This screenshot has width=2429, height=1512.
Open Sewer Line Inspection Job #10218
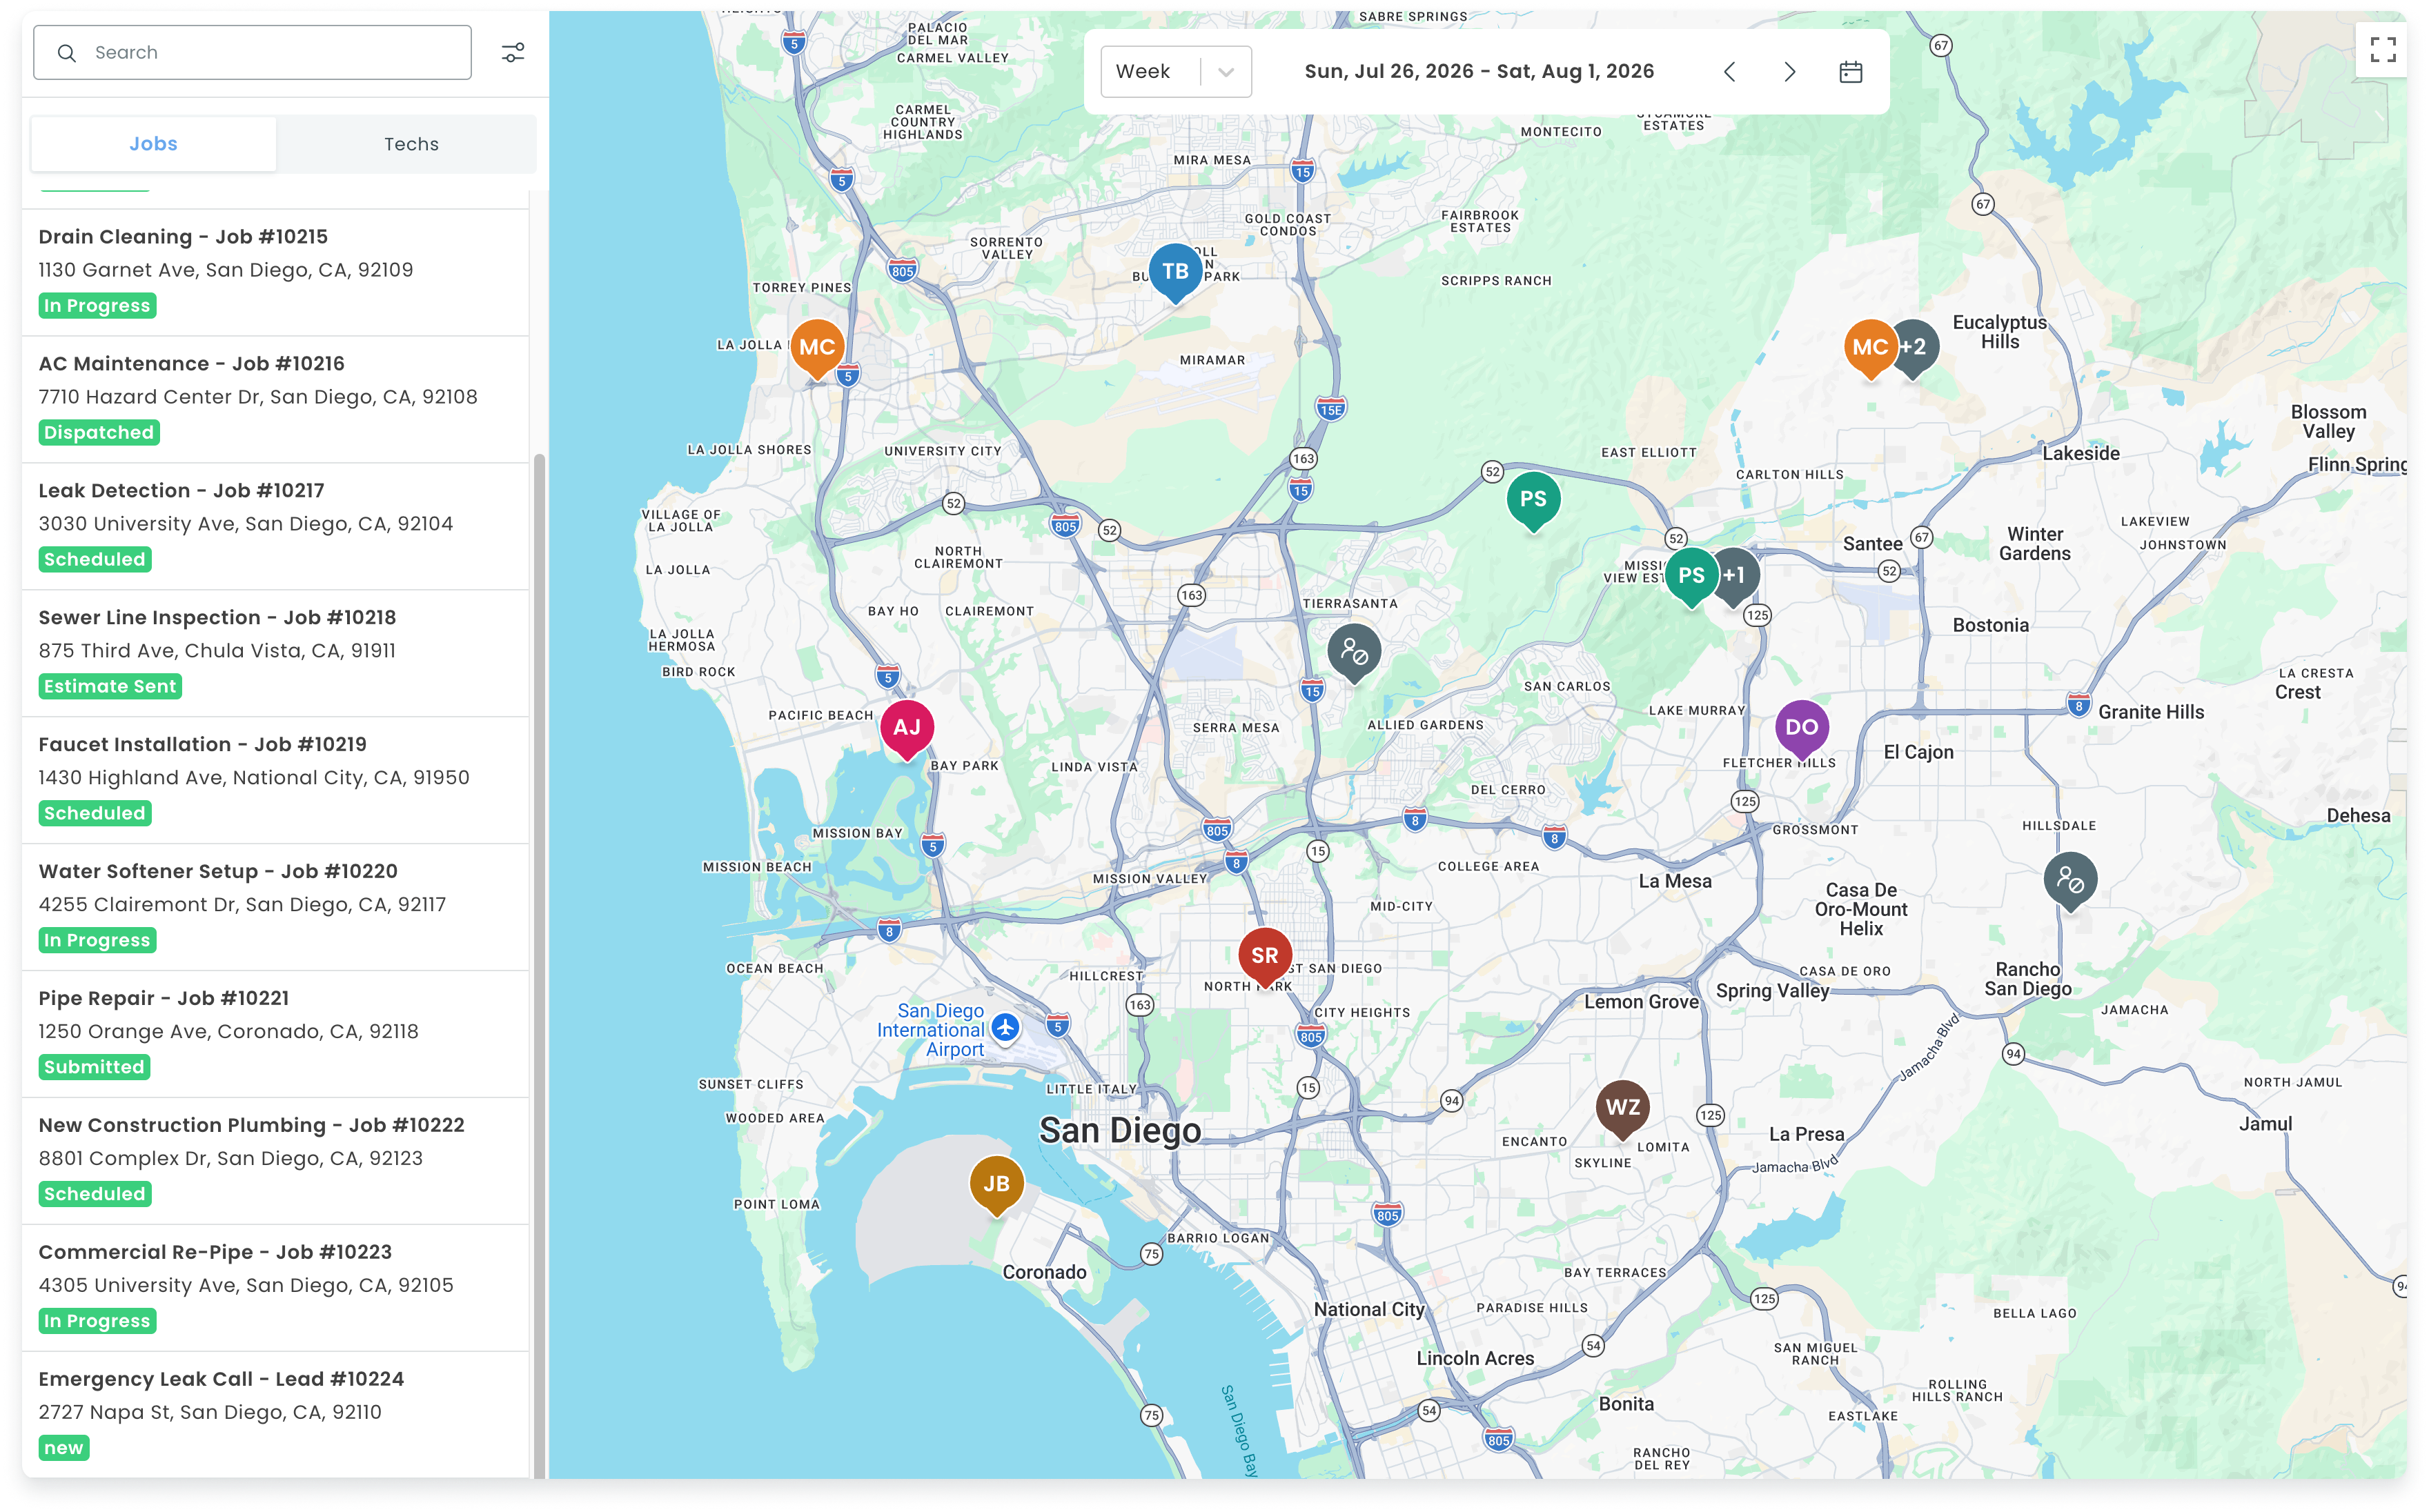275,653
